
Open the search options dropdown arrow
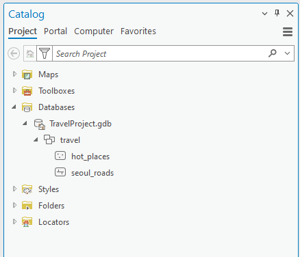287,53
